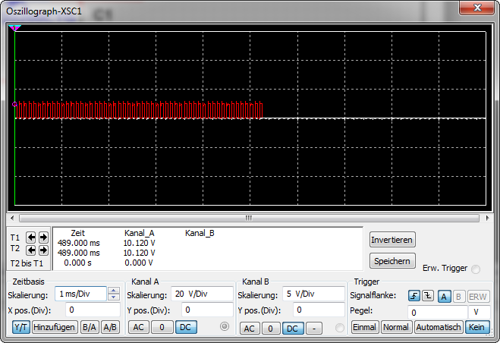This screenshot has height=343, width=500.
Task: Click the horizontal scrollbar thumb below display
Action: (249, 219)
